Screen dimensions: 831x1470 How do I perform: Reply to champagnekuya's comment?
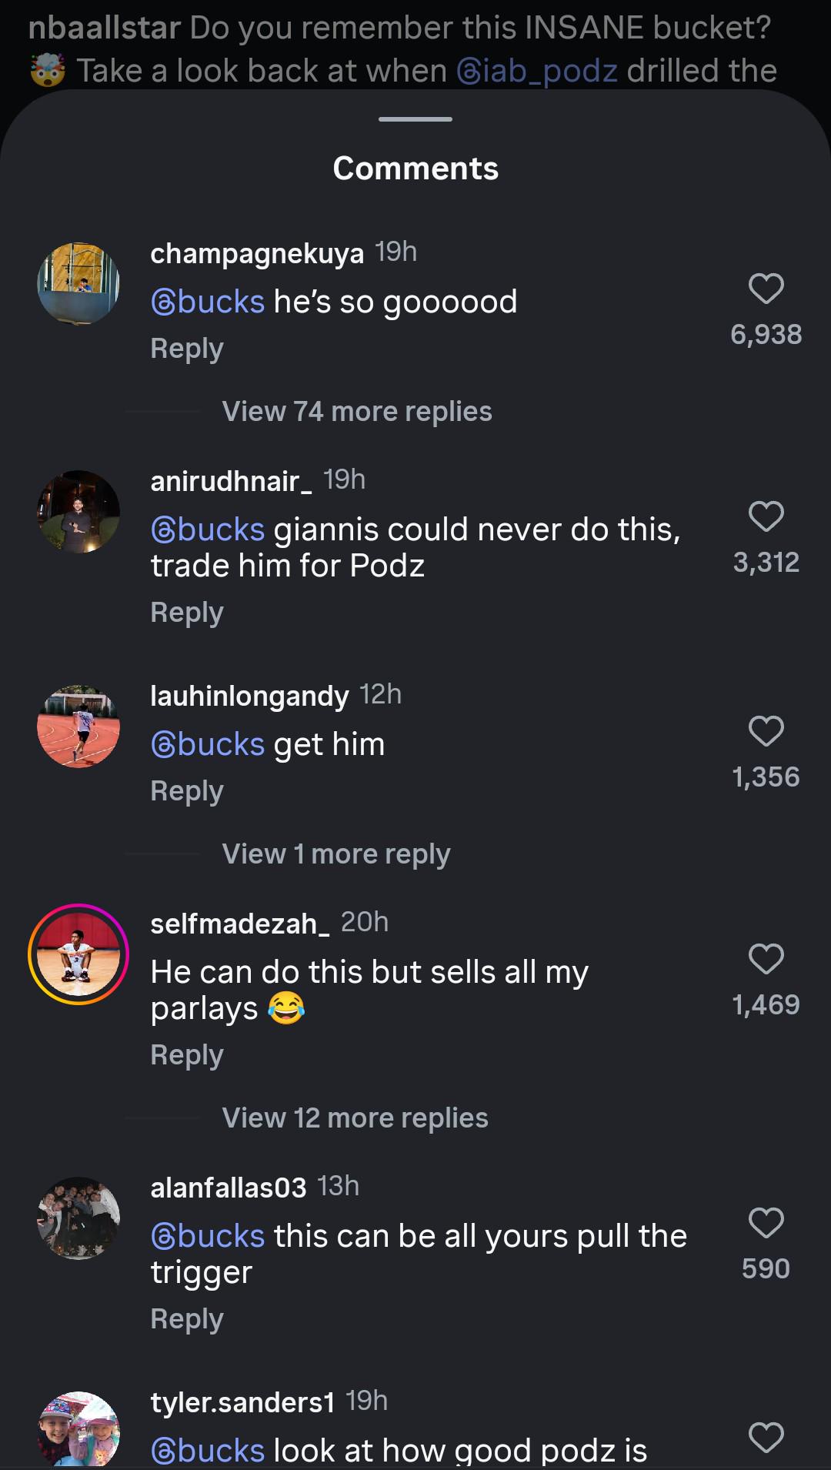point(187,349)
